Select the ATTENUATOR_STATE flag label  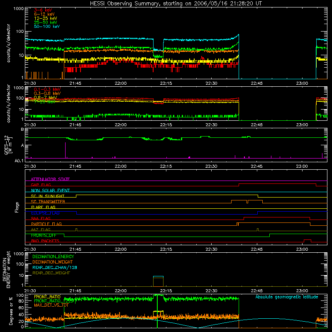tap(50, 179)
